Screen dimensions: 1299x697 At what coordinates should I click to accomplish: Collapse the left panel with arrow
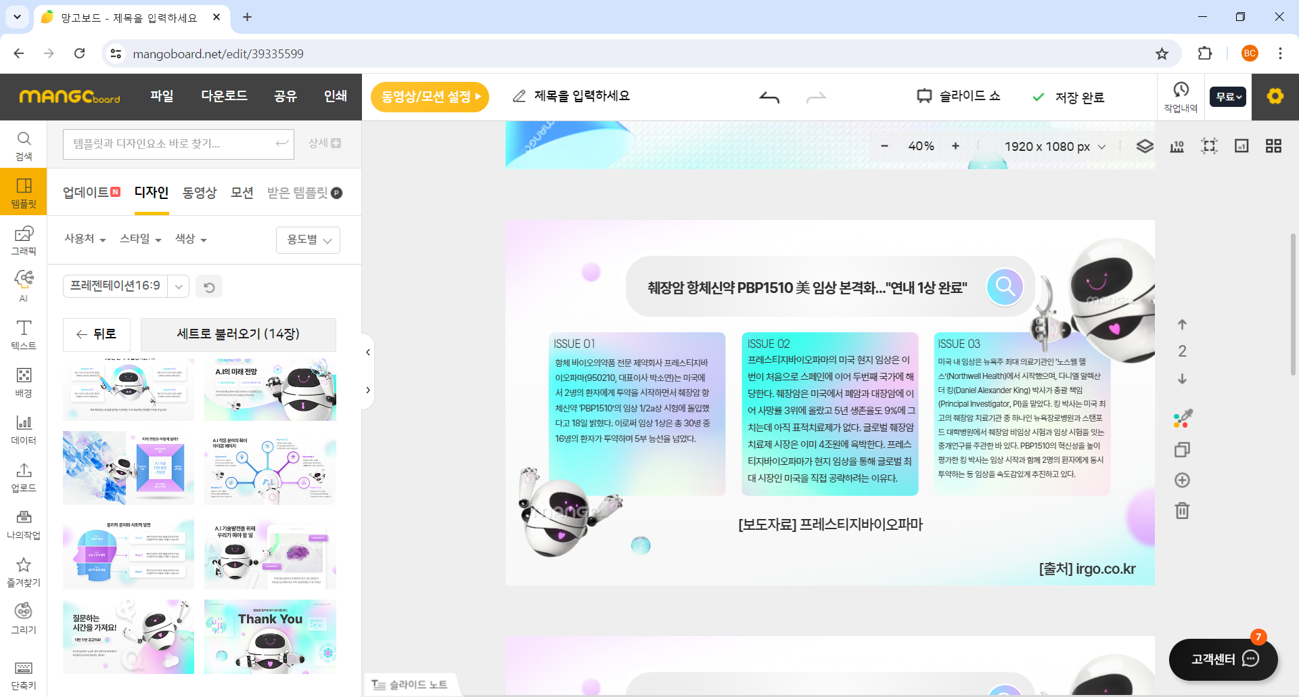(x=367, y=352)
